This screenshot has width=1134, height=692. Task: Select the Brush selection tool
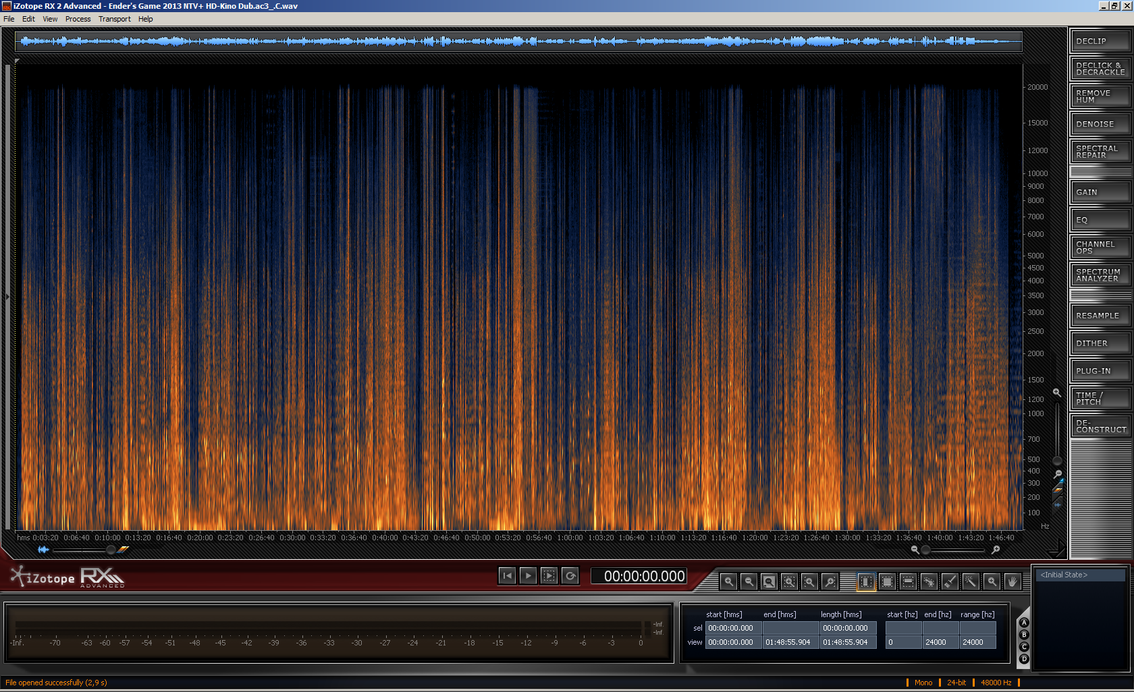[950, 581]
